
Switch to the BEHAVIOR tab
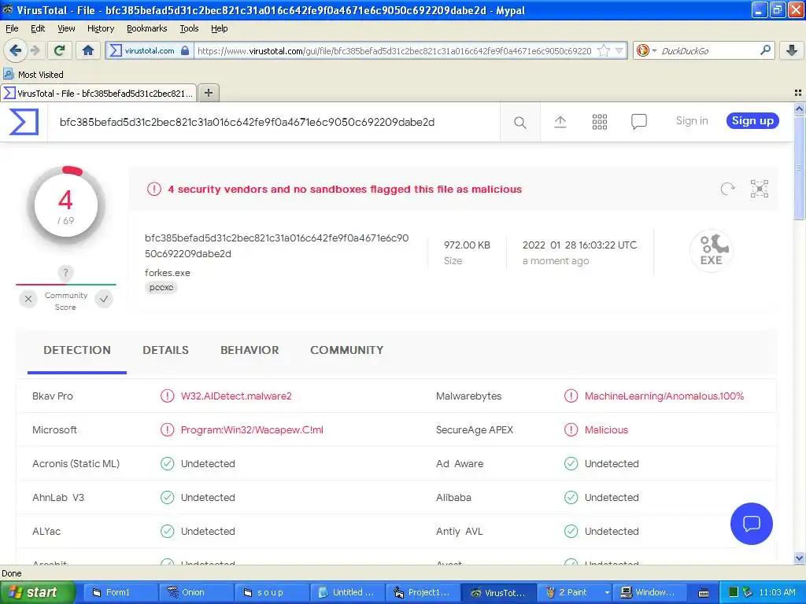(250, 350)
